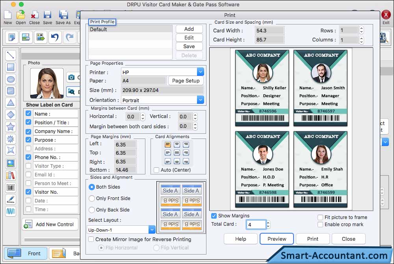Click the Preview button
The image size is (394, 264).
(277, 239)
